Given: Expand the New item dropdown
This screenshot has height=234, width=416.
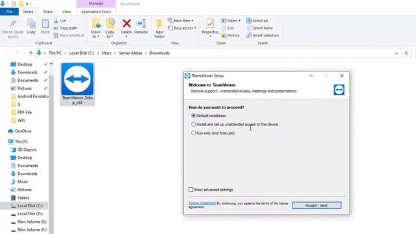Looking at the screenshot, I should (192, 21).
